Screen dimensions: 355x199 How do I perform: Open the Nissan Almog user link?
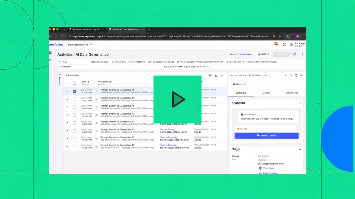point(167,130)
